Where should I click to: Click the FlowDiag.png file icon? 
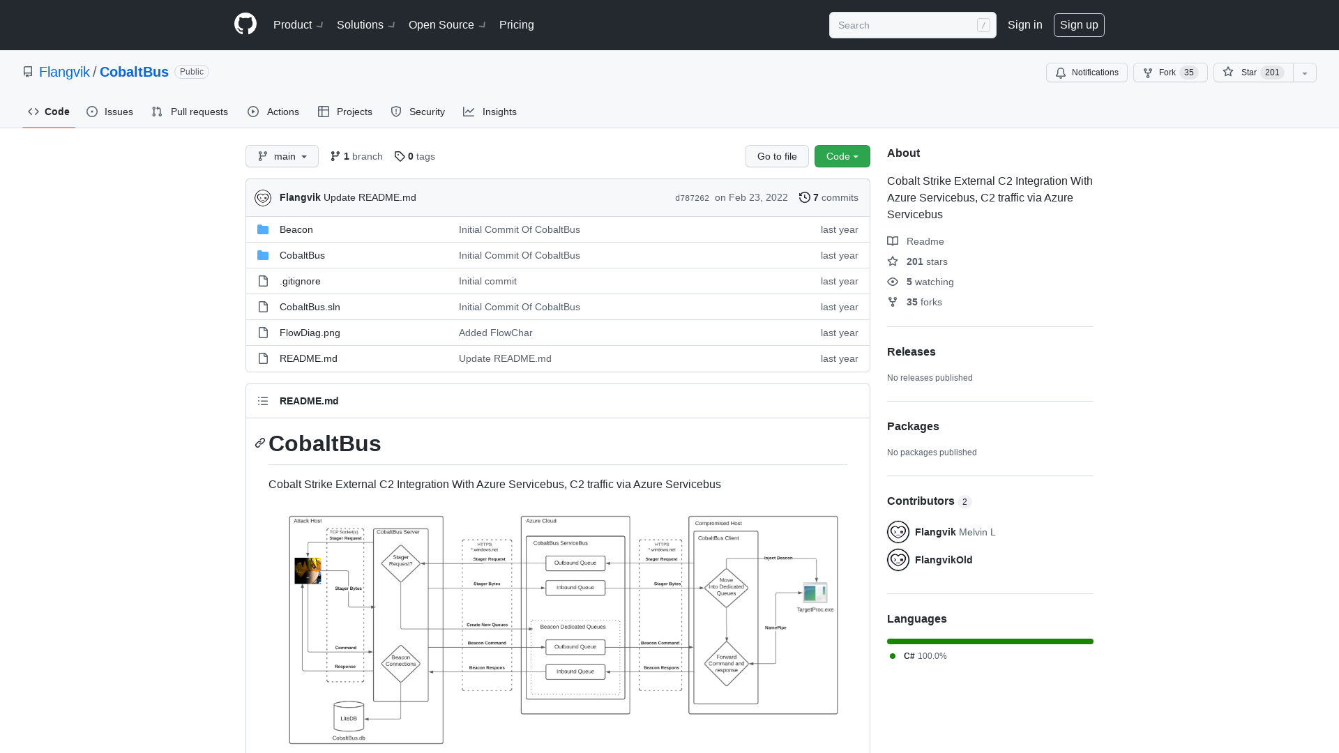pos(263,333)
